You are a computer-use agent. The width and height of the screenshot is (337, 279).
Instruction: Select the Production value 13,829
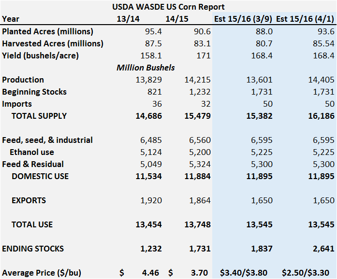tap(148, 80)
